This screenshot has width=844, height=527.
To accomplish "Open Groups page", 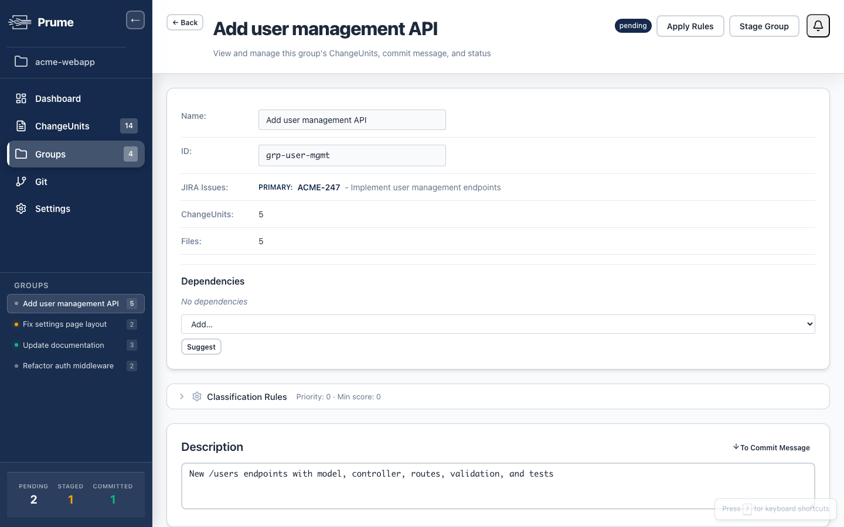I will click(x=76, y=154).
